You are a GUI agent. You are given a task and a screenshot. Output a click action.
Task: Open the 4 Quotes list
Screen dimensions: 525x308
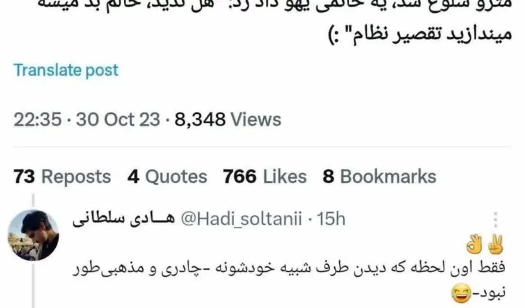click(x=167, y=177)
